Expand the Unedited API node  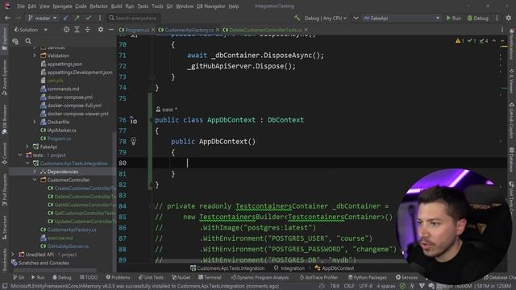13,255
